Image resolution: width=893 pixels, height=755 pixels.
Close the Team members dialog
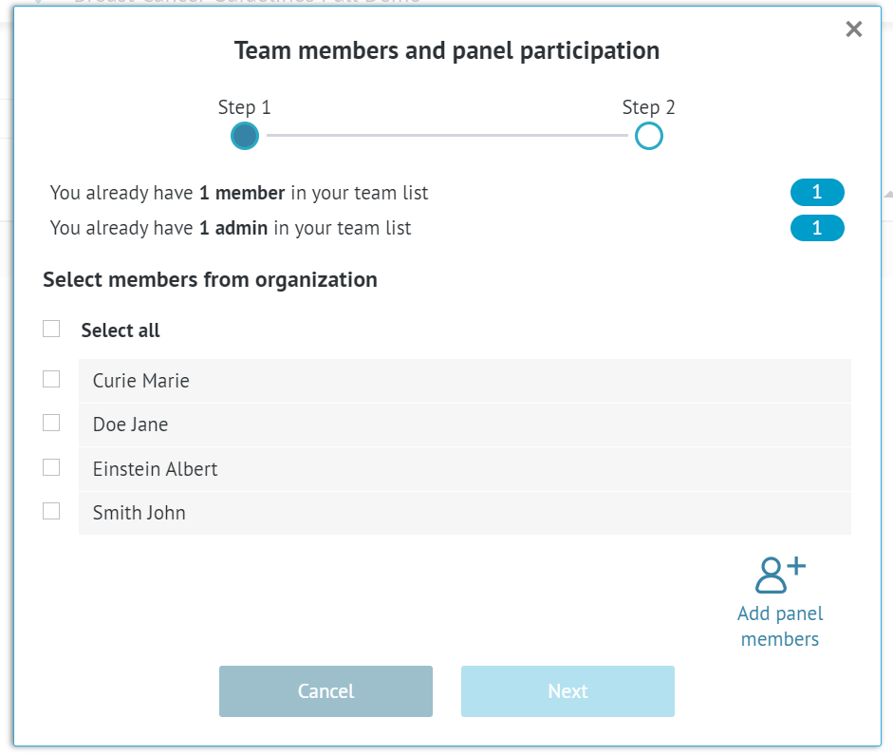coord(853,28)
